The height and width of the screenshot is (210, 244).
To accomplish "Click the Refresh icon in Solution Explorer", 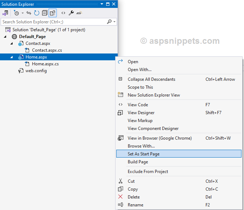I will pos(37,13).
